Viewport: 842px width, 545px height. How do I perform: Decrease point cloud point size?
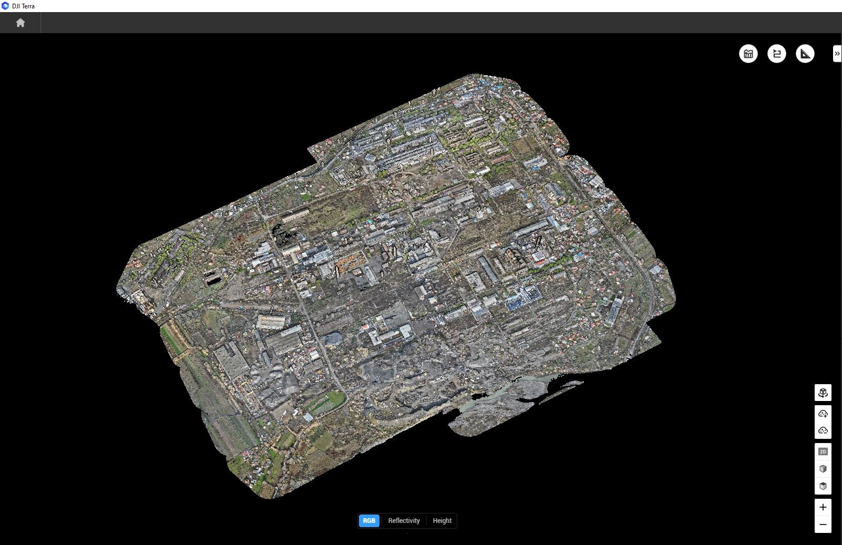pyautogui.click(x=823, y=430)
